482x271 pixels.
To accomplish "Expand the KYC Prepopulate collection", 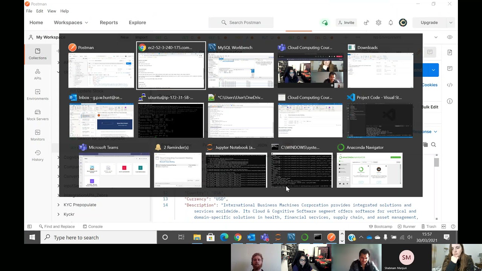I will [58, 205].
